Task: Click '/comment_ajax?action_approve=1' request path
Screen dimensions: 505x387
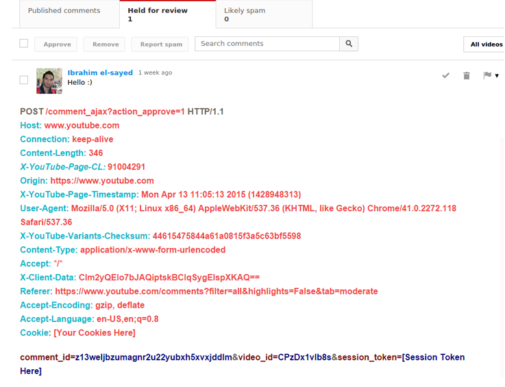Action: point(115,112)
